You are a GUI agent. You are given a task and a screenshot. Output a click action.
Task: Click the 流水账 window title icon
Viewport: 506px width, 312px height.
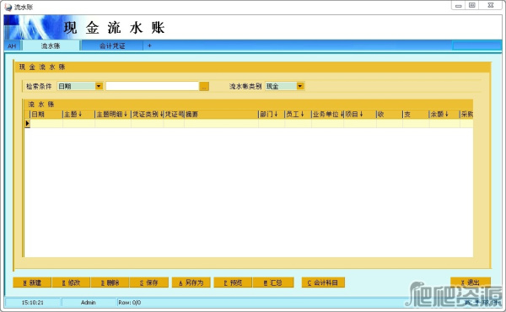8,7
